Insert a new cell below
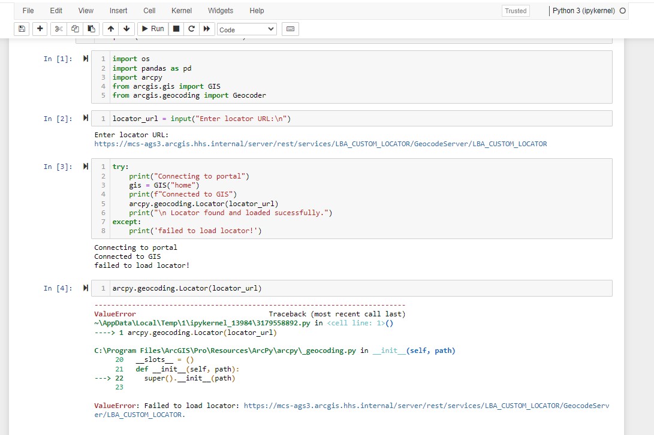This screenshot has width=654, height=435. pyautogui.click(x=40, y=29)
